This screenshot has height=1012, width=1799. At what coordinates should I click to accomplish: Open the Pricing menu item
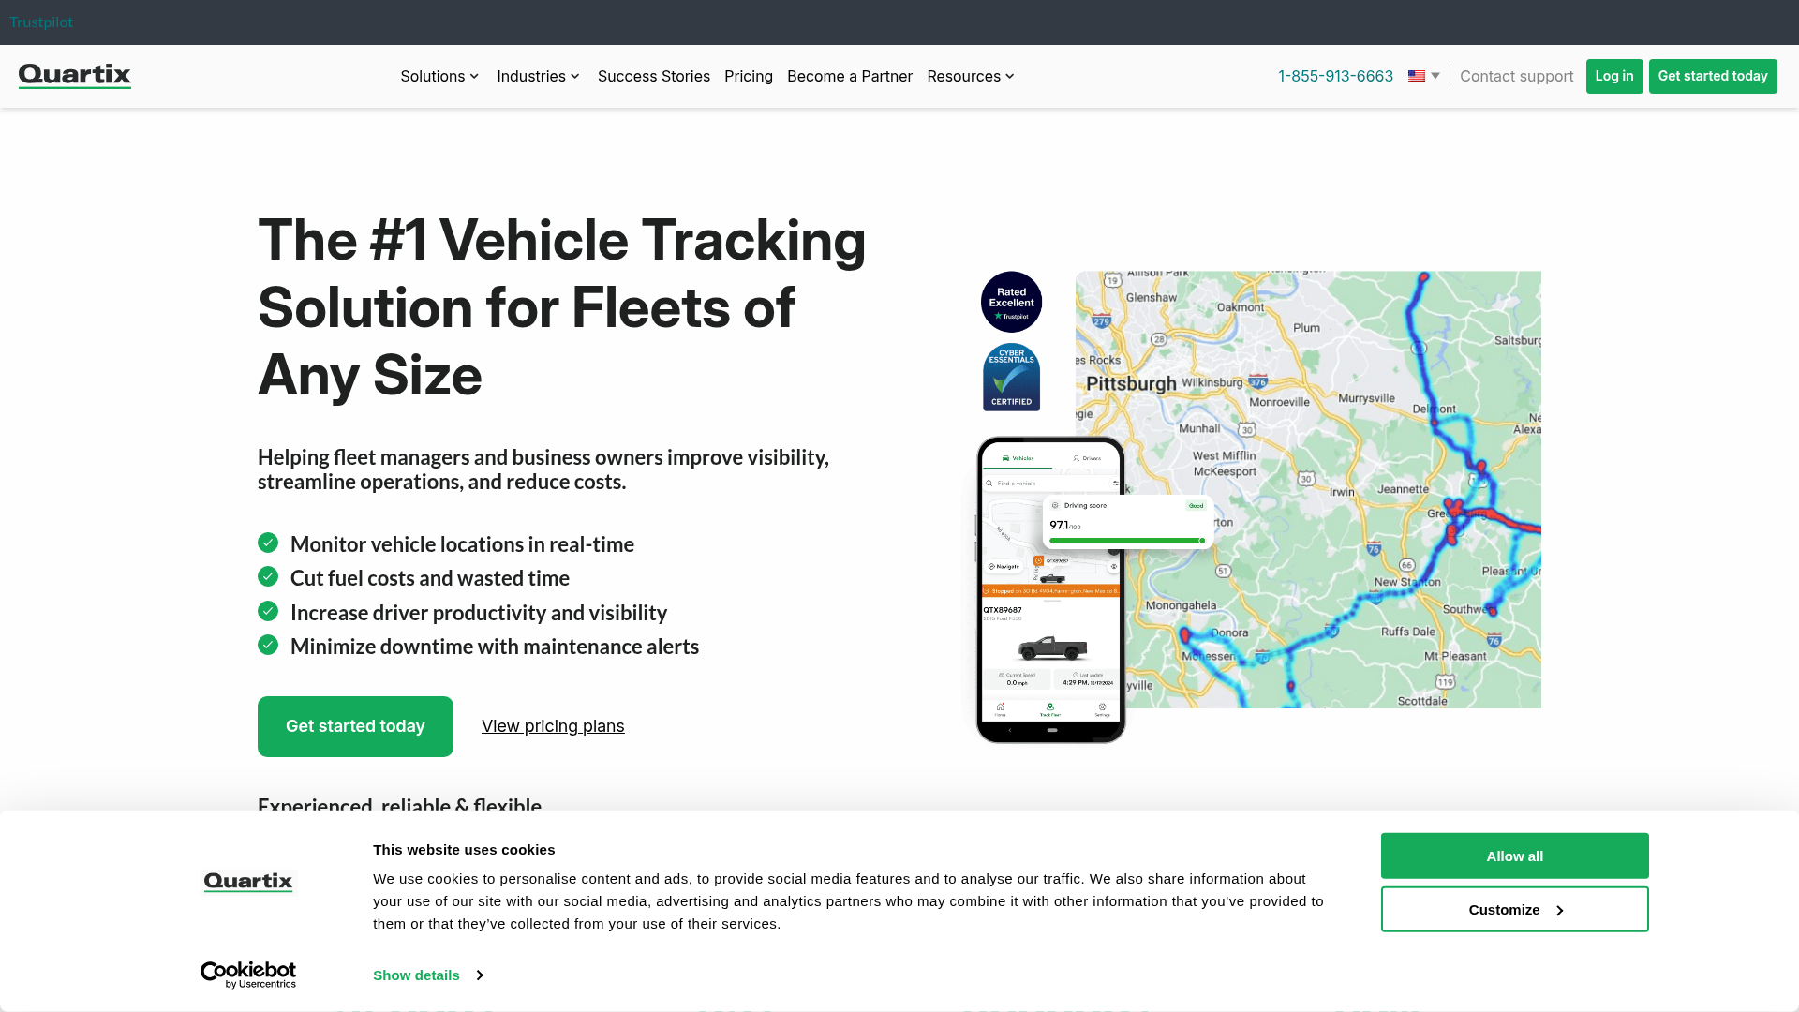pos(748,76)
